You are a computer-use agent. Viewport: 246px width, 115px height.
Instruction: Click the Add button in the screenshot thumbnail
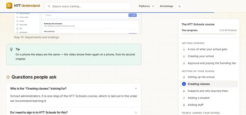pos(132,15)
